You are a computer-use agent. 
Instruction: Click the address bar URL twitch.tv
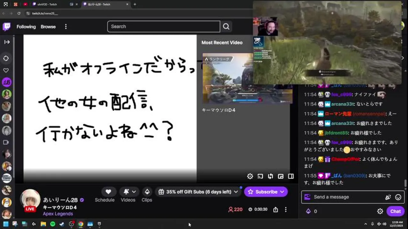[45, 13]
